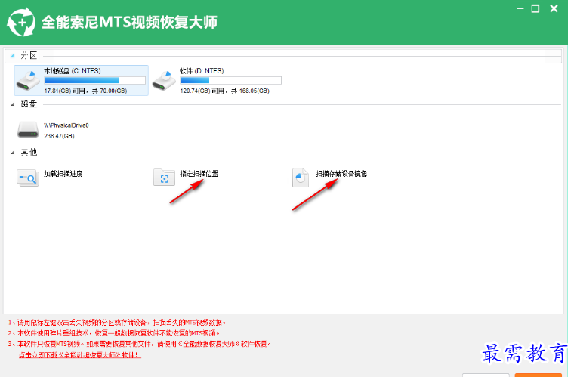This screenshot has width=574, height=377.
Task: Click the C: drive usage bar
Action: coord(94,79)
